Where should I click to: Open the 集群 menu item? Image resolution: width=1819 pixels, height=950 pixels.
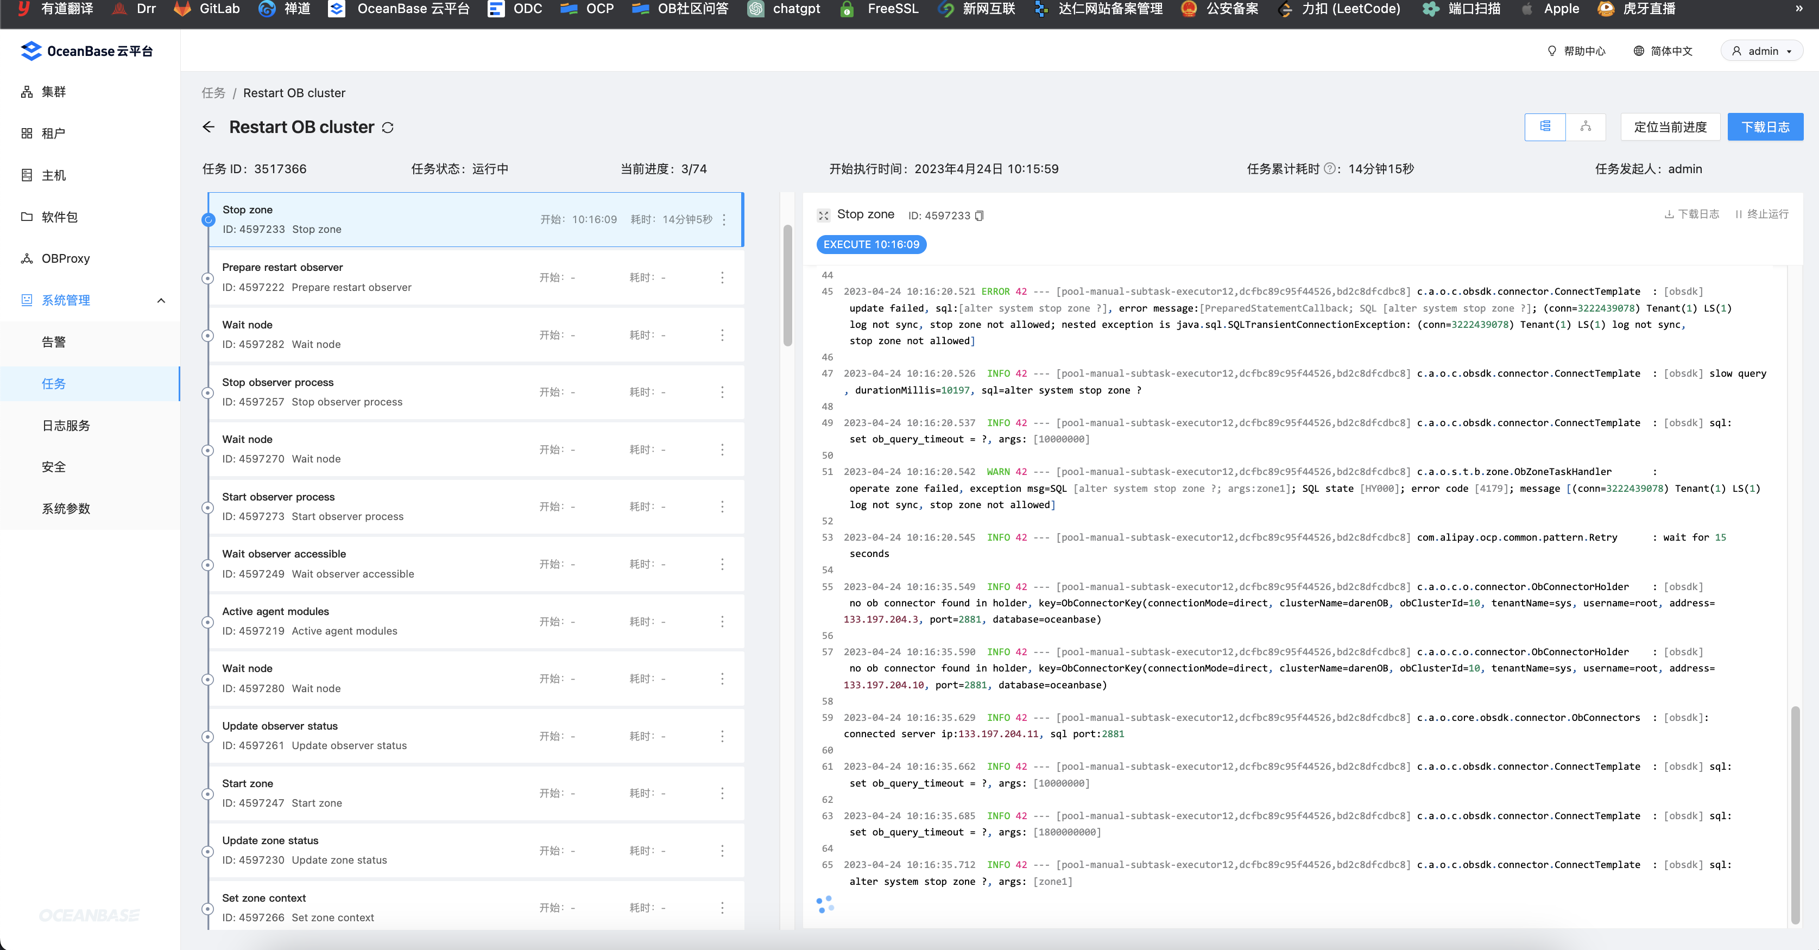pos(54,92)
